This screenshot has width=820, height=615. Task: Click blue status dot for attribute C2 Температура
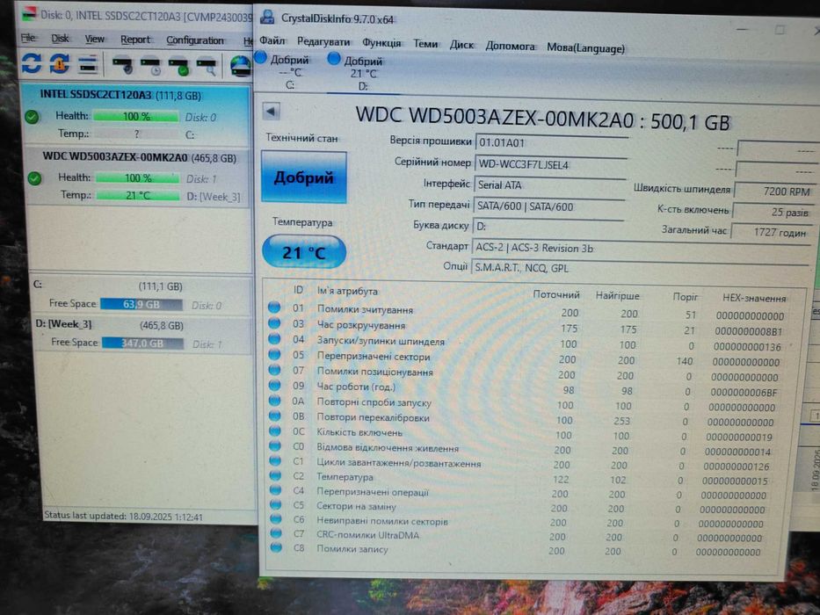tap(275, 475)
